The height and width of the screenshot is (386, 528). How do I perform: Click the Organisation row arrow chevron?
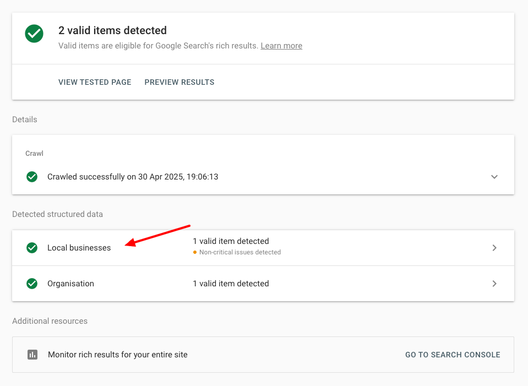pyautogui.click(x=494, y=284)
